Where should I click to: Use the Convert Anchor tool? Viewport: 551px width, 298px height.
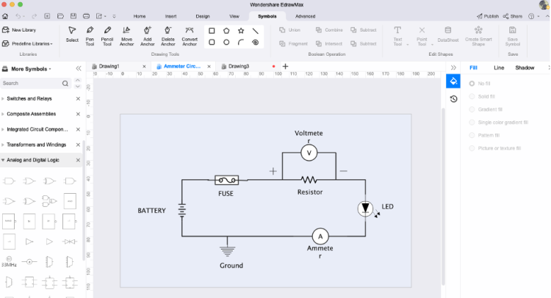190,34
